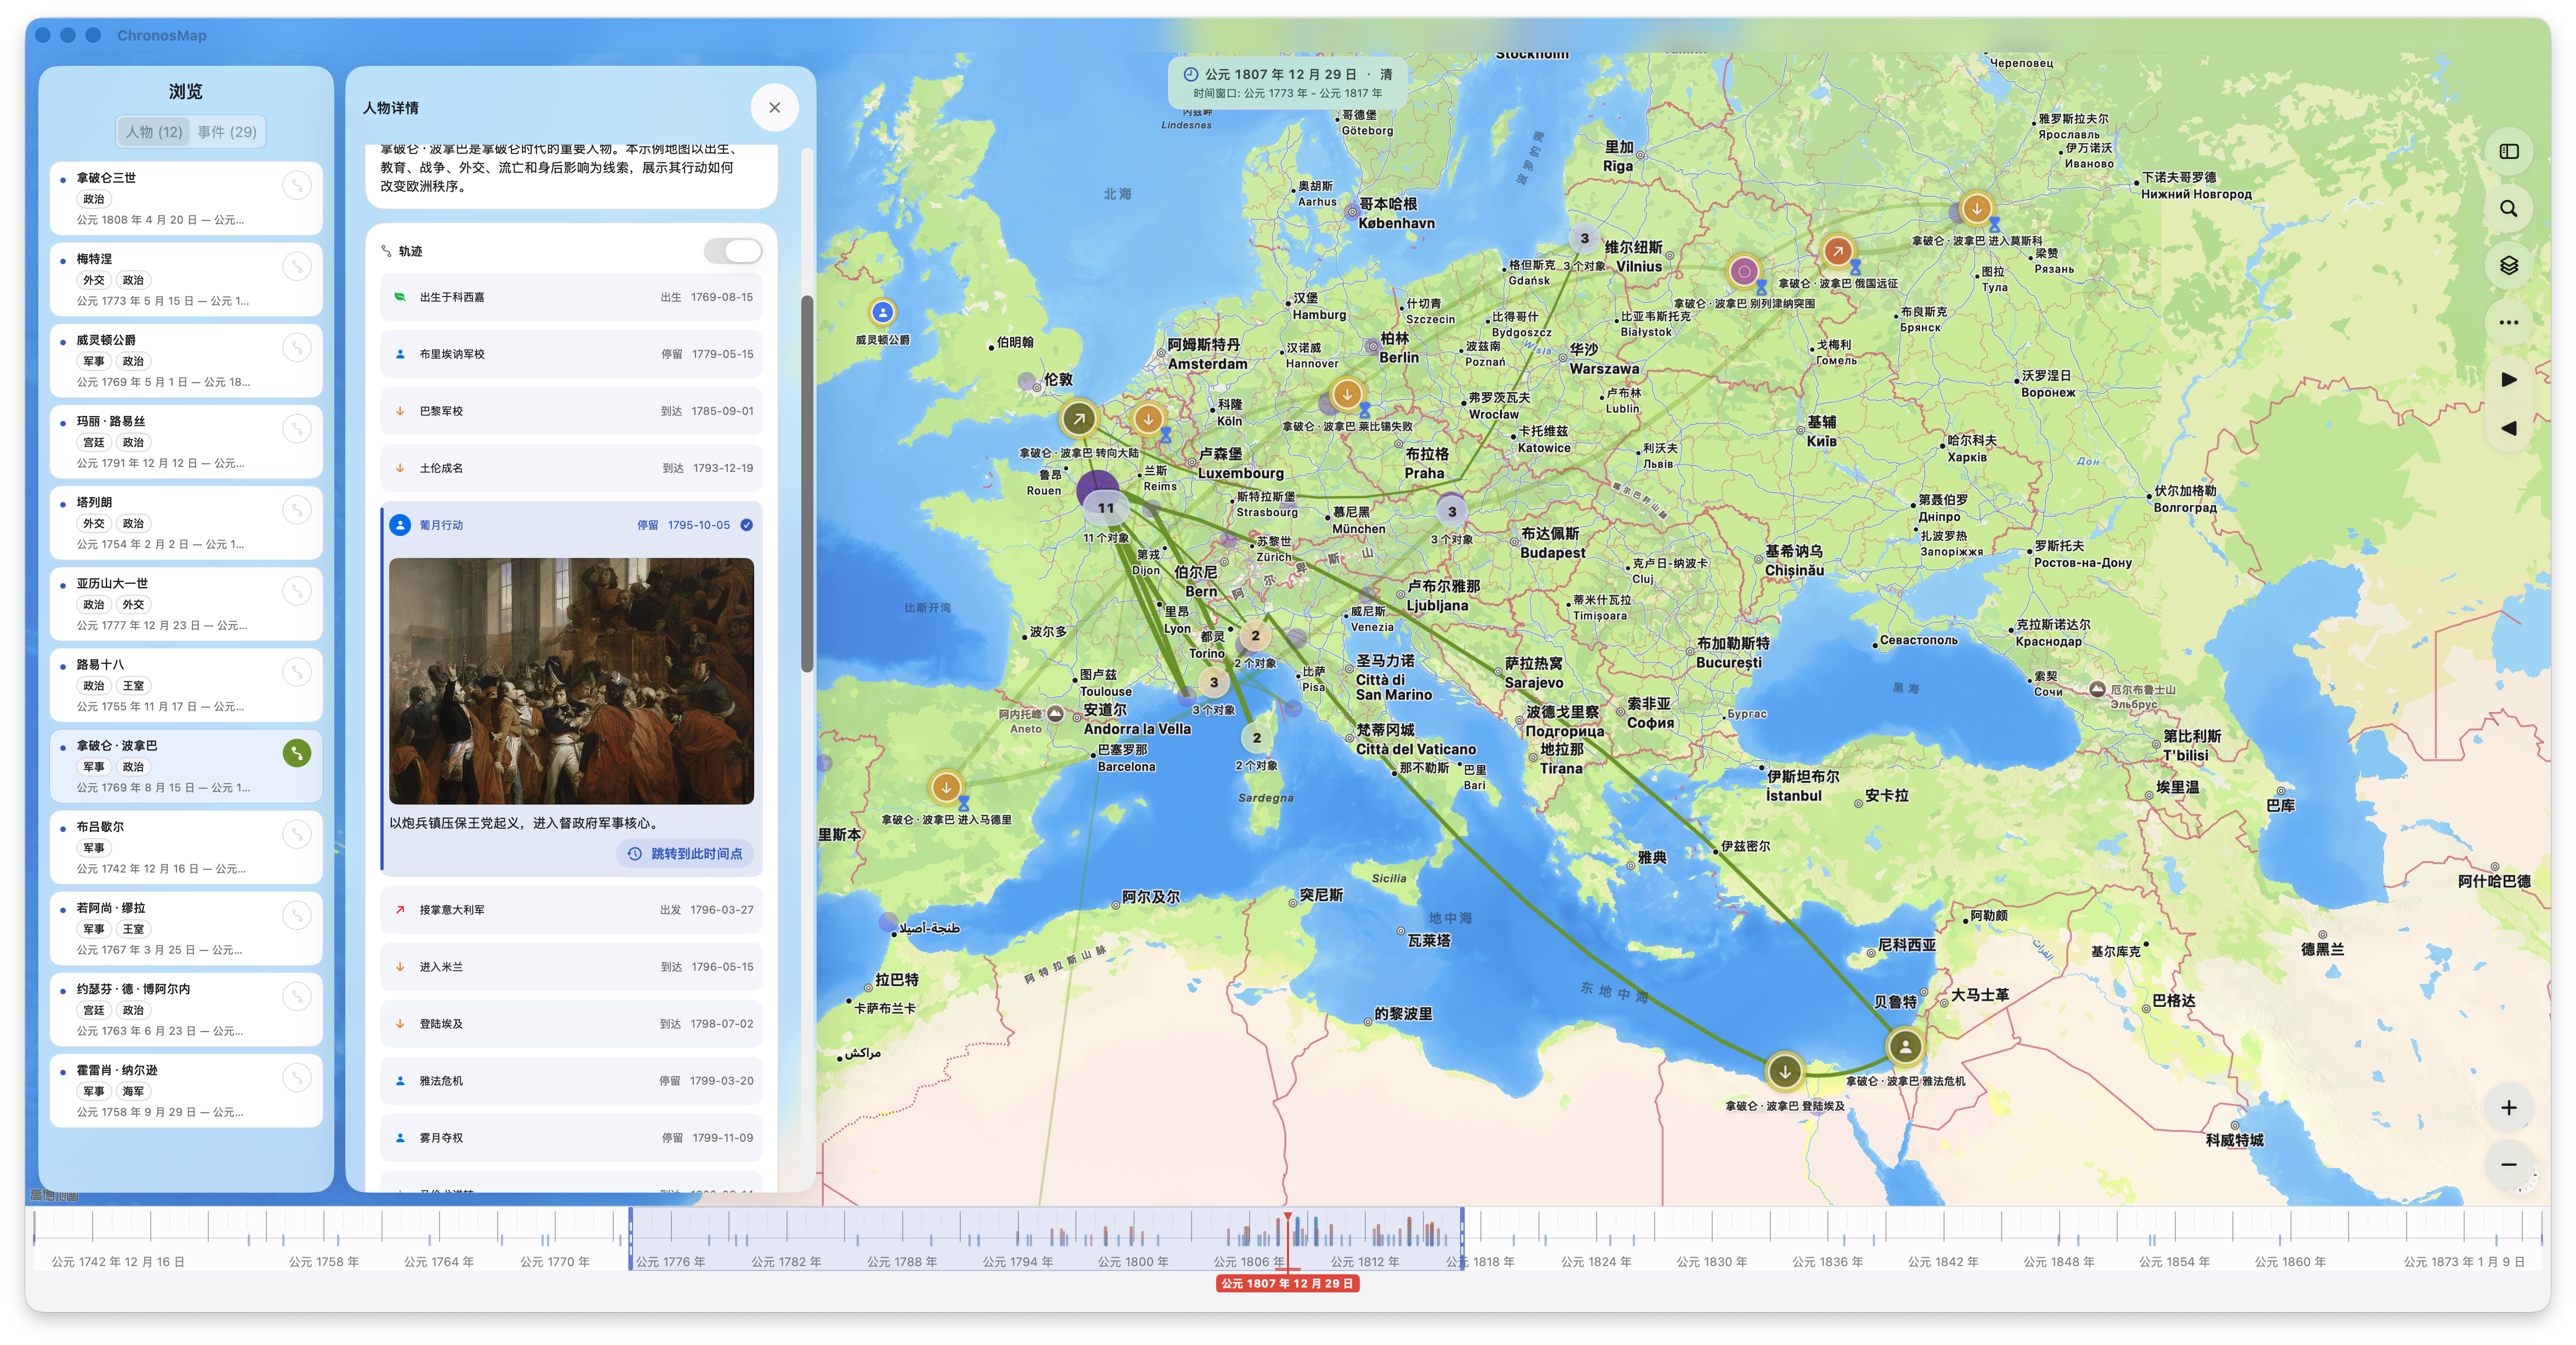This screenshot has height=1345, width=2576.
Task: Select 雅法危机 trajectory entry
Action: click(x=571, y=1081)
